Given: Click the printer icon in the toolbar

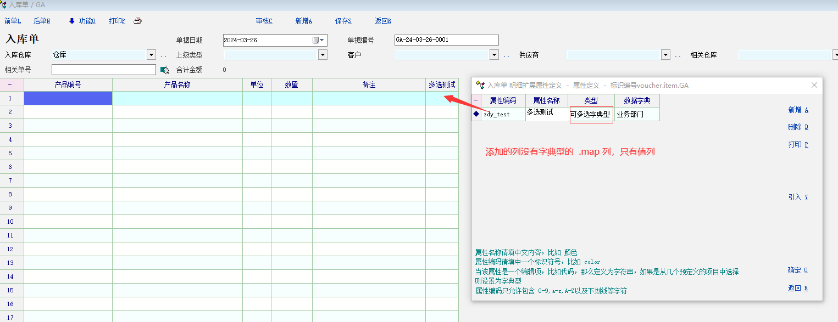Looking at the screenshot, I should click(137, 21).
